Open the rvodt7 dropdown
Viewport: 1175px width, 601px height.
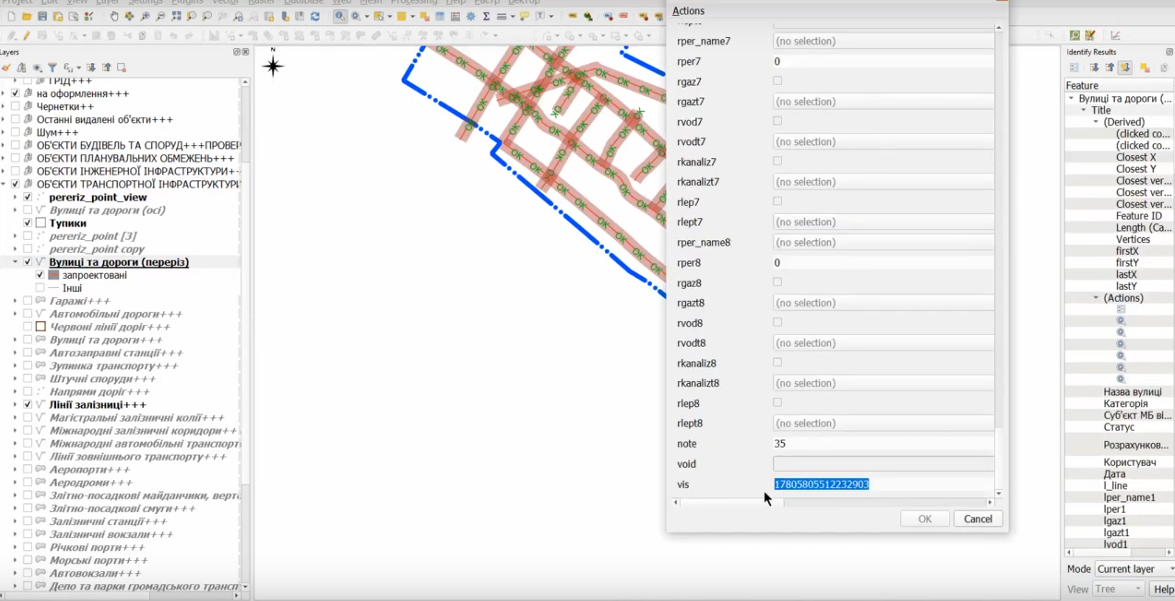(884, 142)
